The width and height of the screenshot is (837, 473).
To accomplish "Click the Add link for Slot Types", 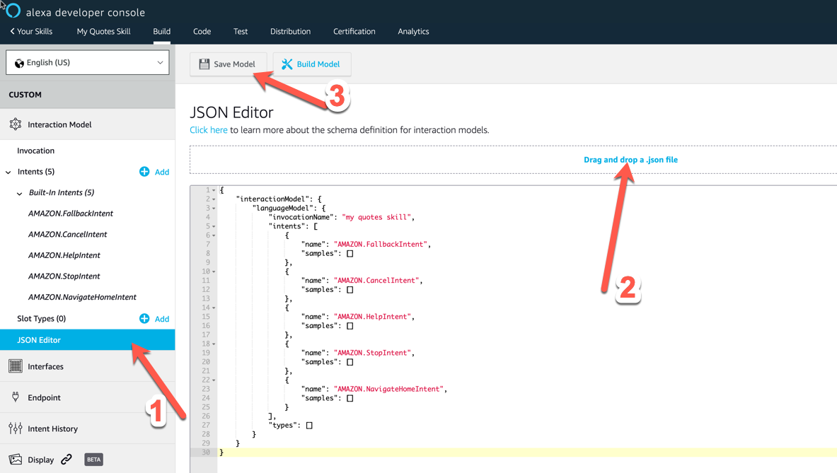I will pos(162,319).
